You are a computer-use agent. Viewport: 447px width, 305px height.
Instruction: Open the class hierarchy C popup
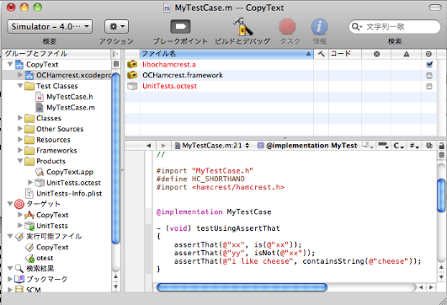[398, 146]
